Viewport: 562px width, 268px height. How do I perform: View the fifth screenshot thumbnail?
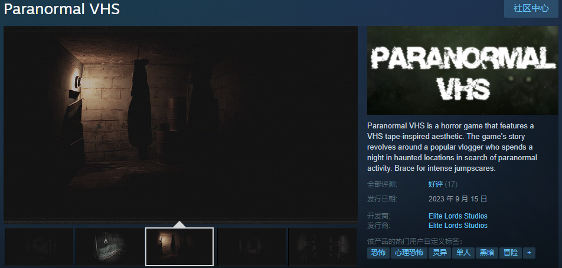322,247
